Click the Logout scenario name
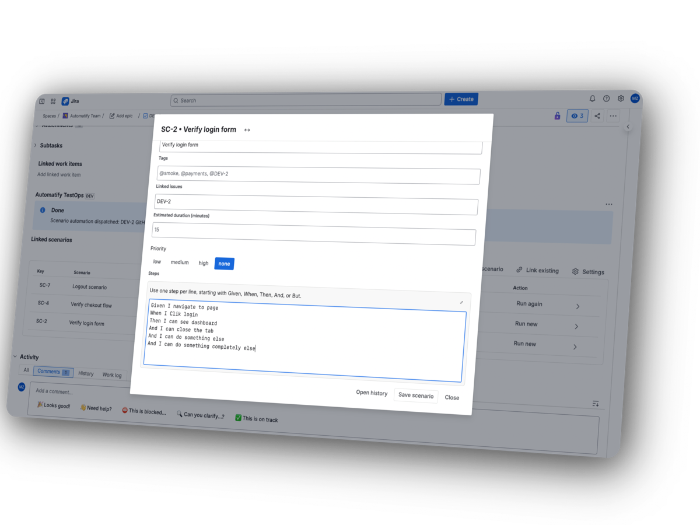Viewport: 700px width, 525px height. pyautogui.click(x=89, y=287)
